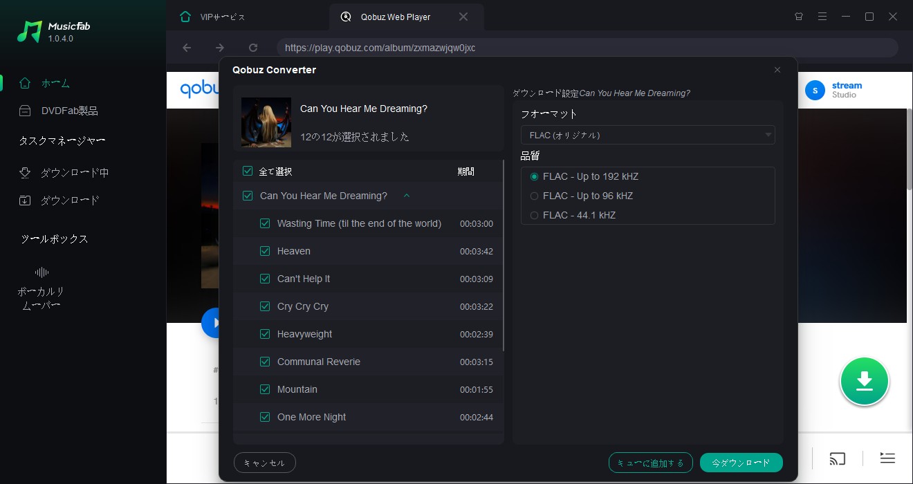
Task: Uncheck the Communal Reverie track checkbox
Action: [265, 362]
